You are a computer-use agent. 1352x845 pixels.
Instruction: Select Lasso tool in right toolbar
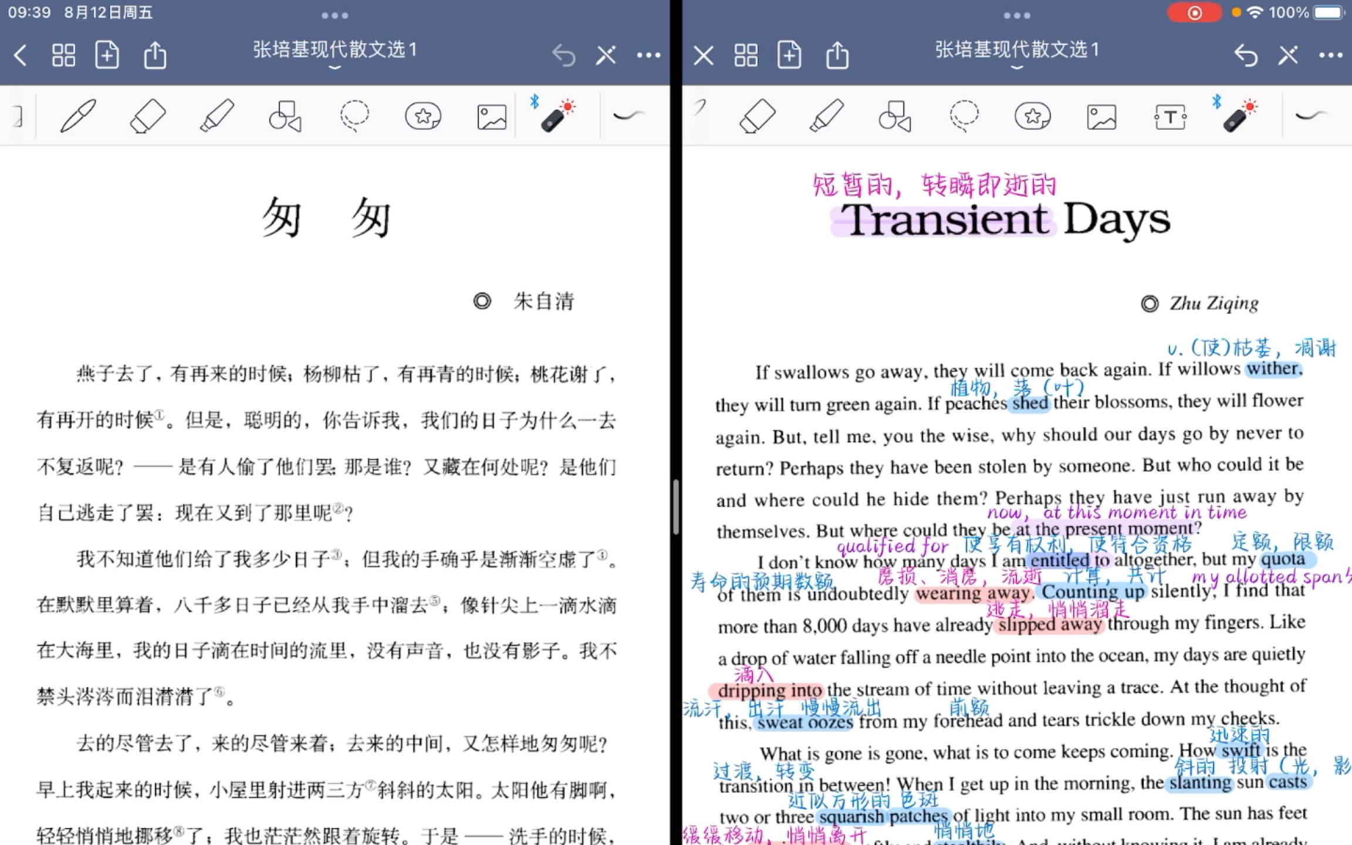pyautogui.click(x=964, y=116)
